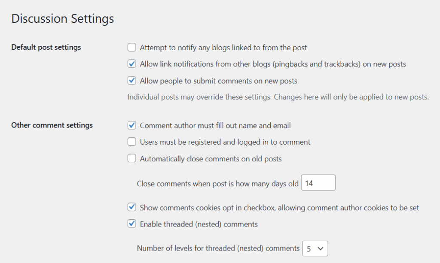Focus the days-old number field showing 14
Image resolution: width=440 pixels, height=263 pixels.
pyautogui.click(x=318, y=183)
